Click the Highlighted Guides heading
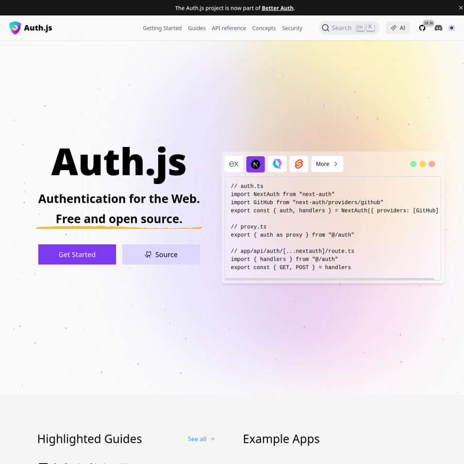This screenshot has height=464, width=464. pyautogui.click(x=89, y=439)
